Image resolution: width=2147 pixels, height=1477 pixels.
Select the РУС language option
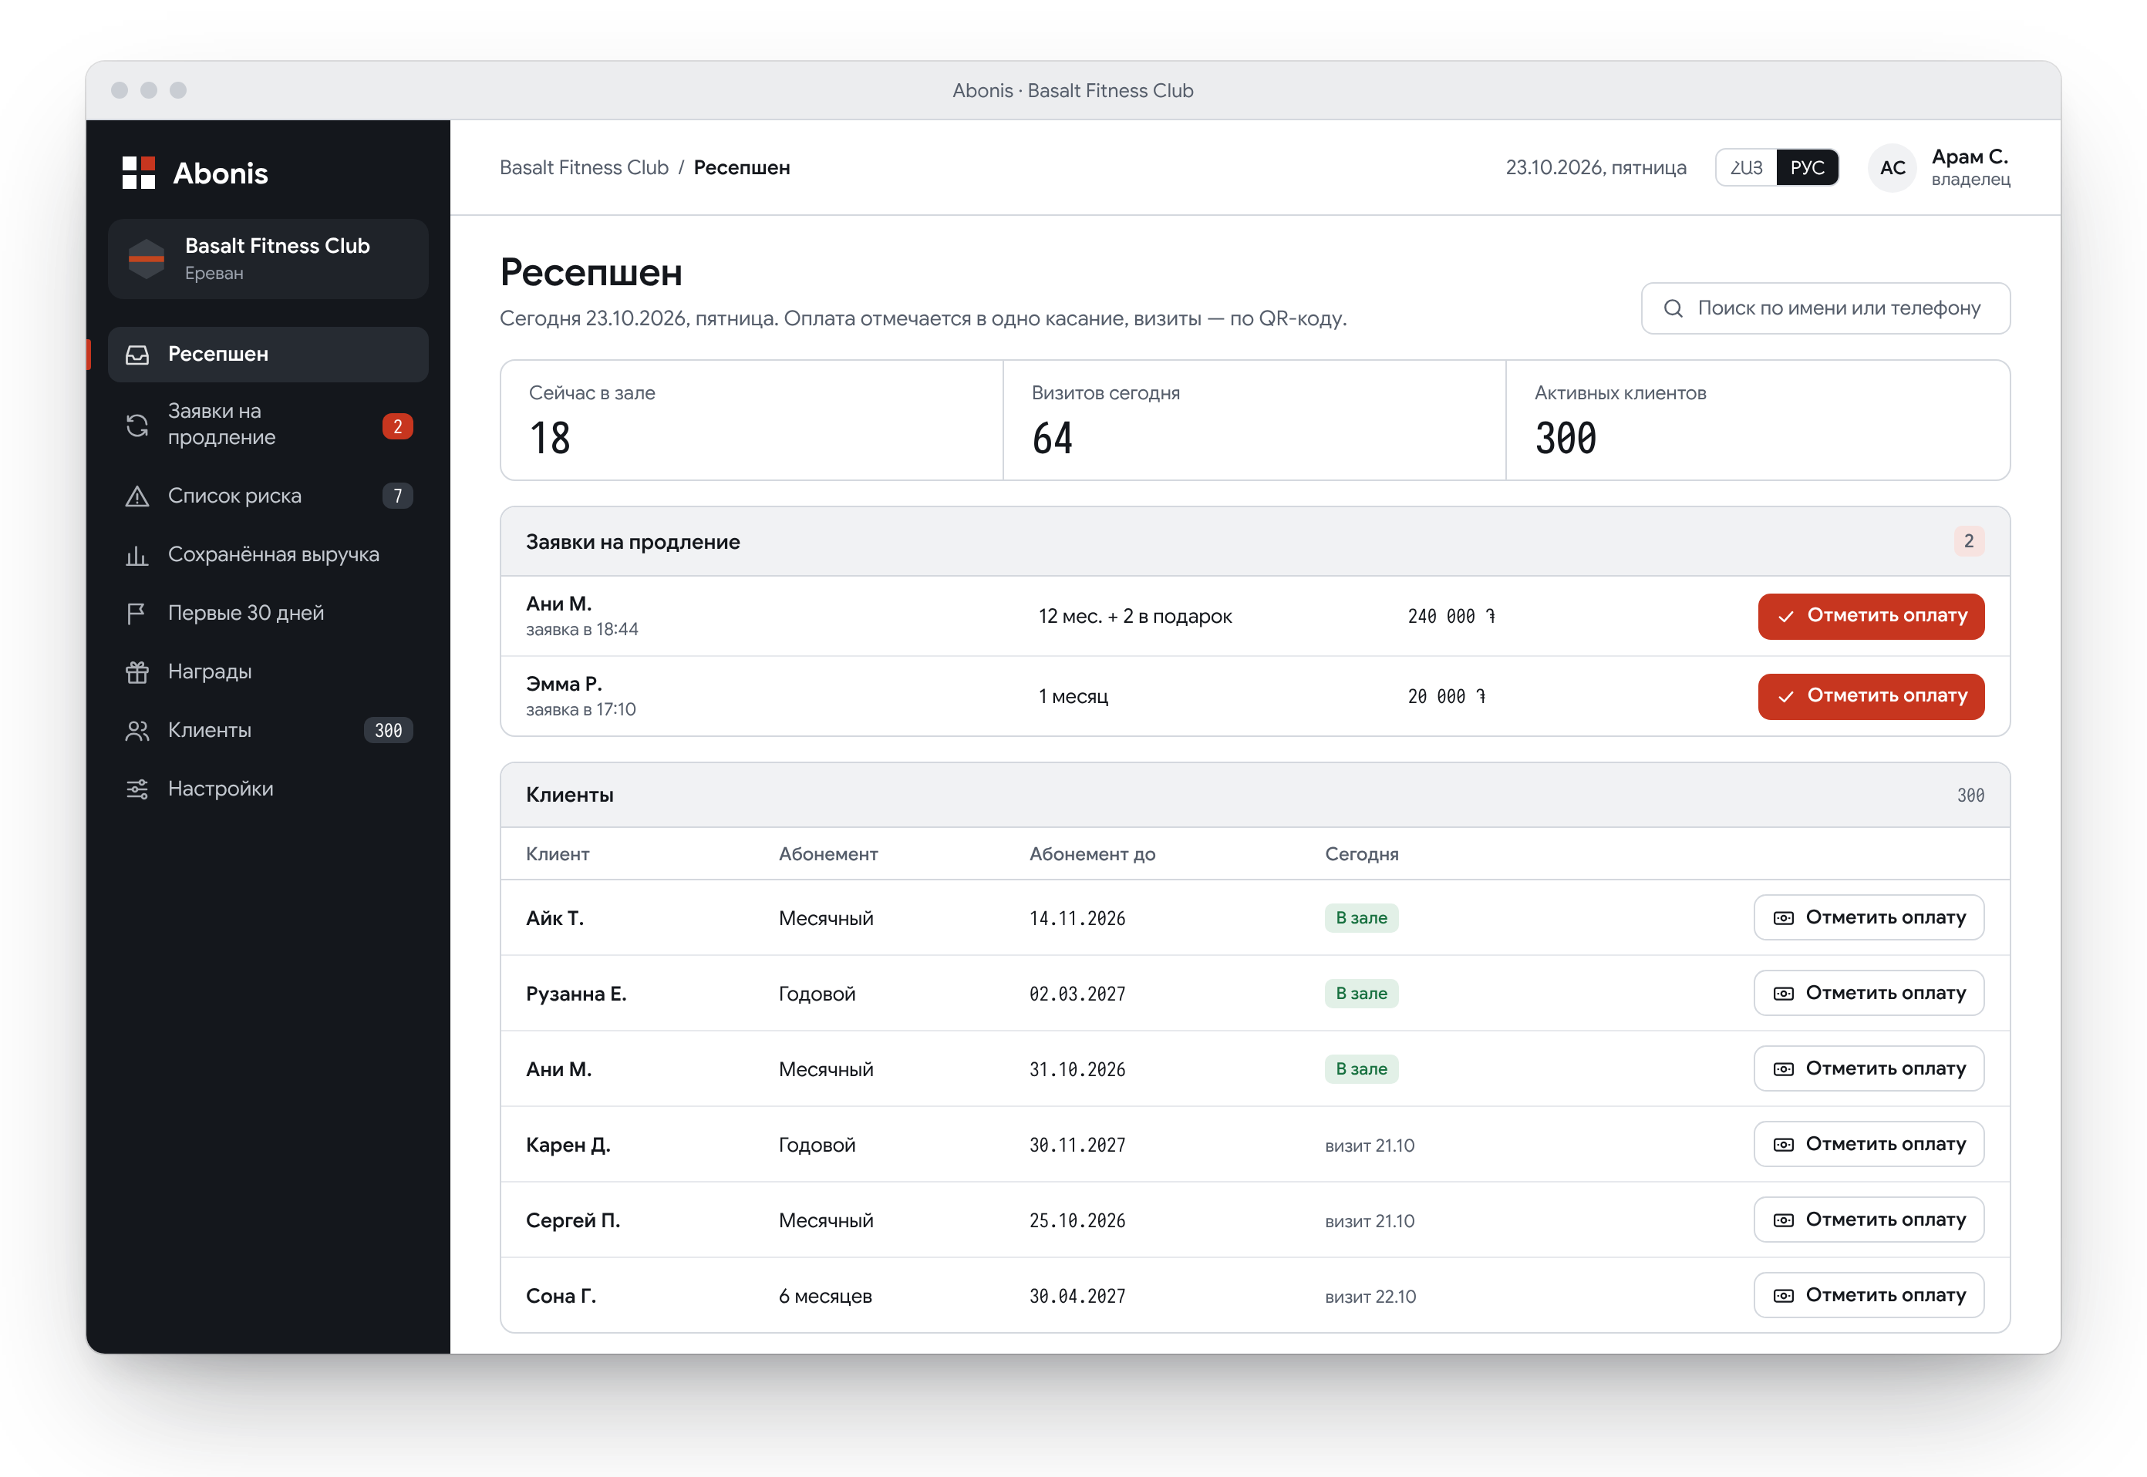click(x=1807, y=167)
